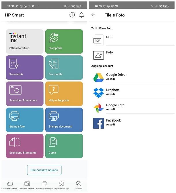176x193 pixels.
Task: Open the Impostazioni app bottom tab
Action: 61,185
